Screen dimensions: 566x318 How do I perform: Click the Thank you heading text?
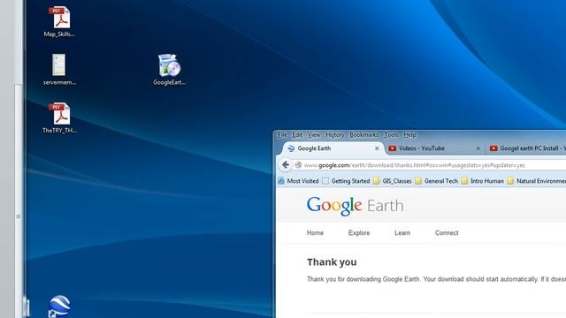332,262
